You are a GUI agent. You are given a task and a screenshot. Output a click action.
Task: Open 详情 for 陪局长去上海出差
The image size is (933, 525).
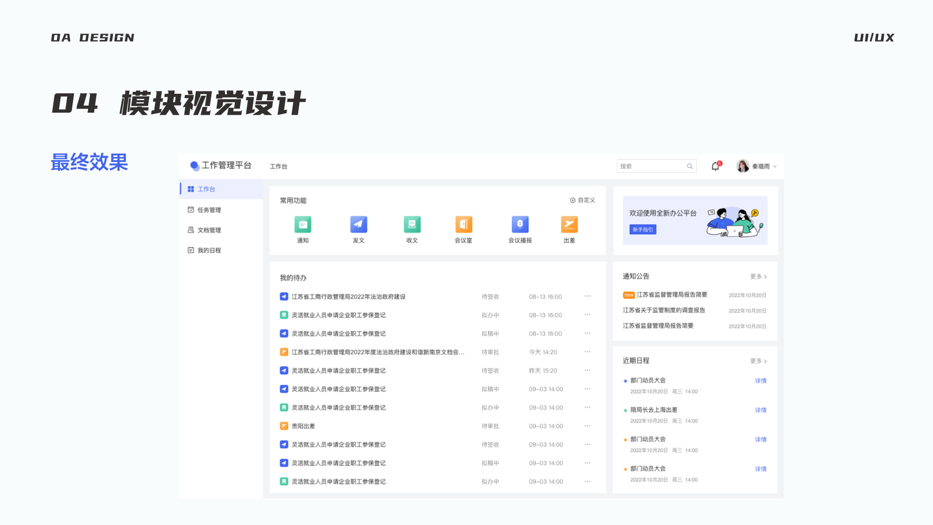pyautogui.click(x=760, y=410)
